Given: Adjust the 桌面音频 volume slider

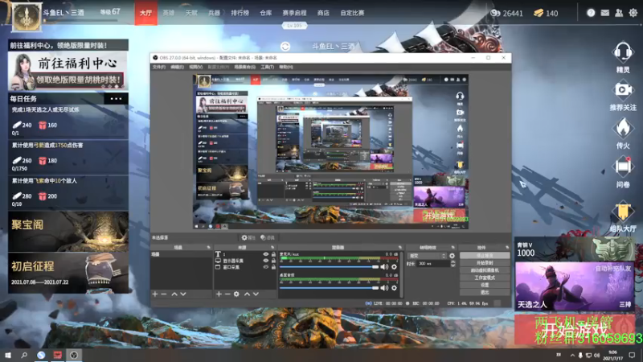Looking at the screenshot, I should coord(329,288).
